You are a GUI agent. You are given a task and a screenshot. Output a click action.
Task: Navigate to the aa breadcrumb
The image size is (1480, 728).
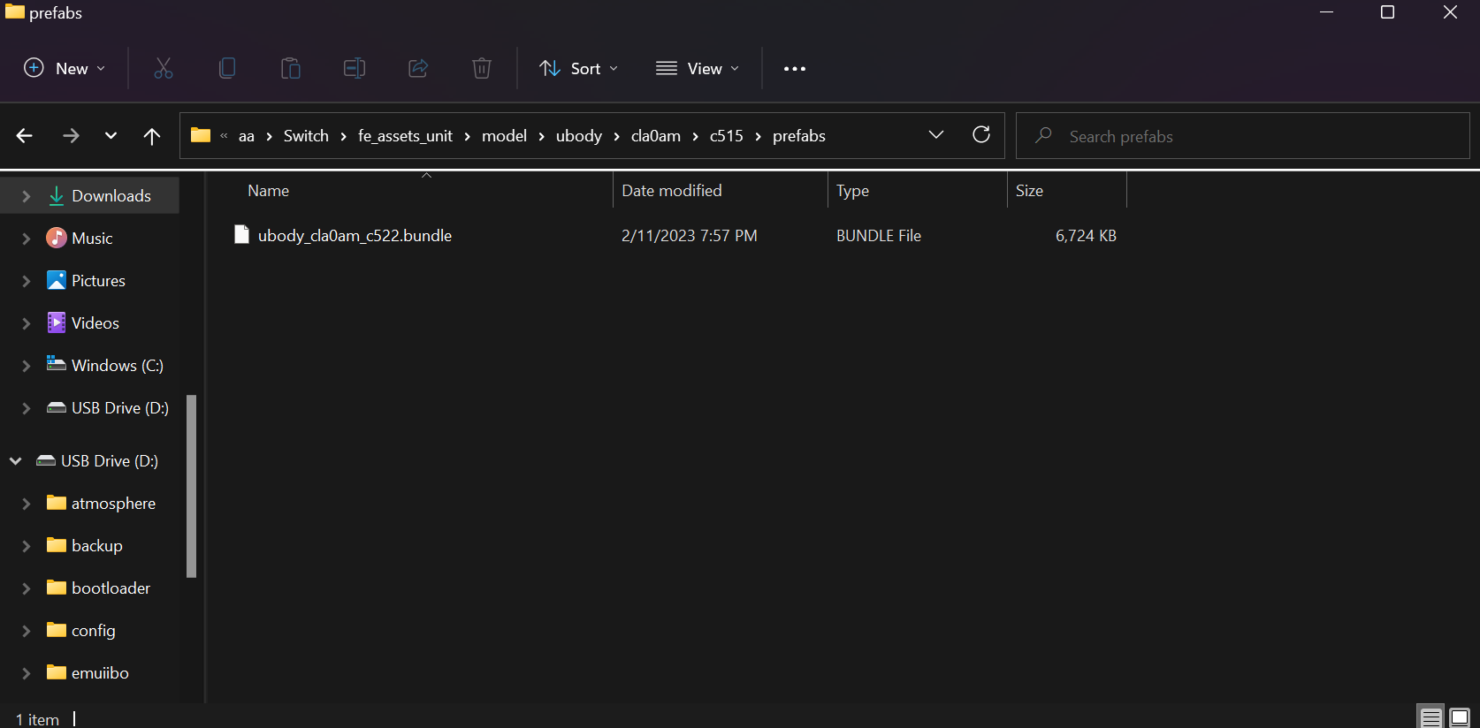(247, 136)
